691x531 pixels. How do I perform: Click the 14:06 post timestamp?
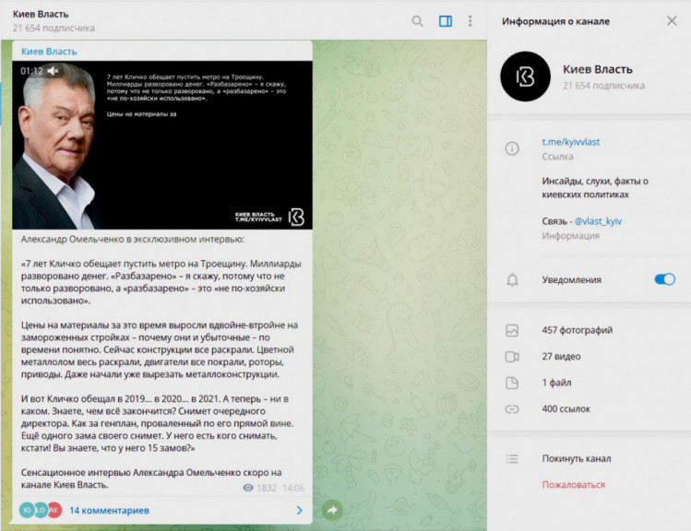[293, 488]
